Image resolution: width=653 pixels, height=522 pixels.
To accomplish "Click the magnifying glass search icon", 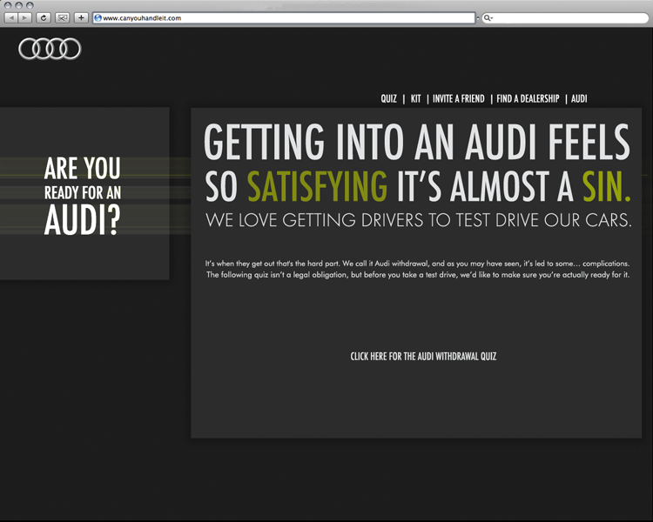I will pos(488,18).
